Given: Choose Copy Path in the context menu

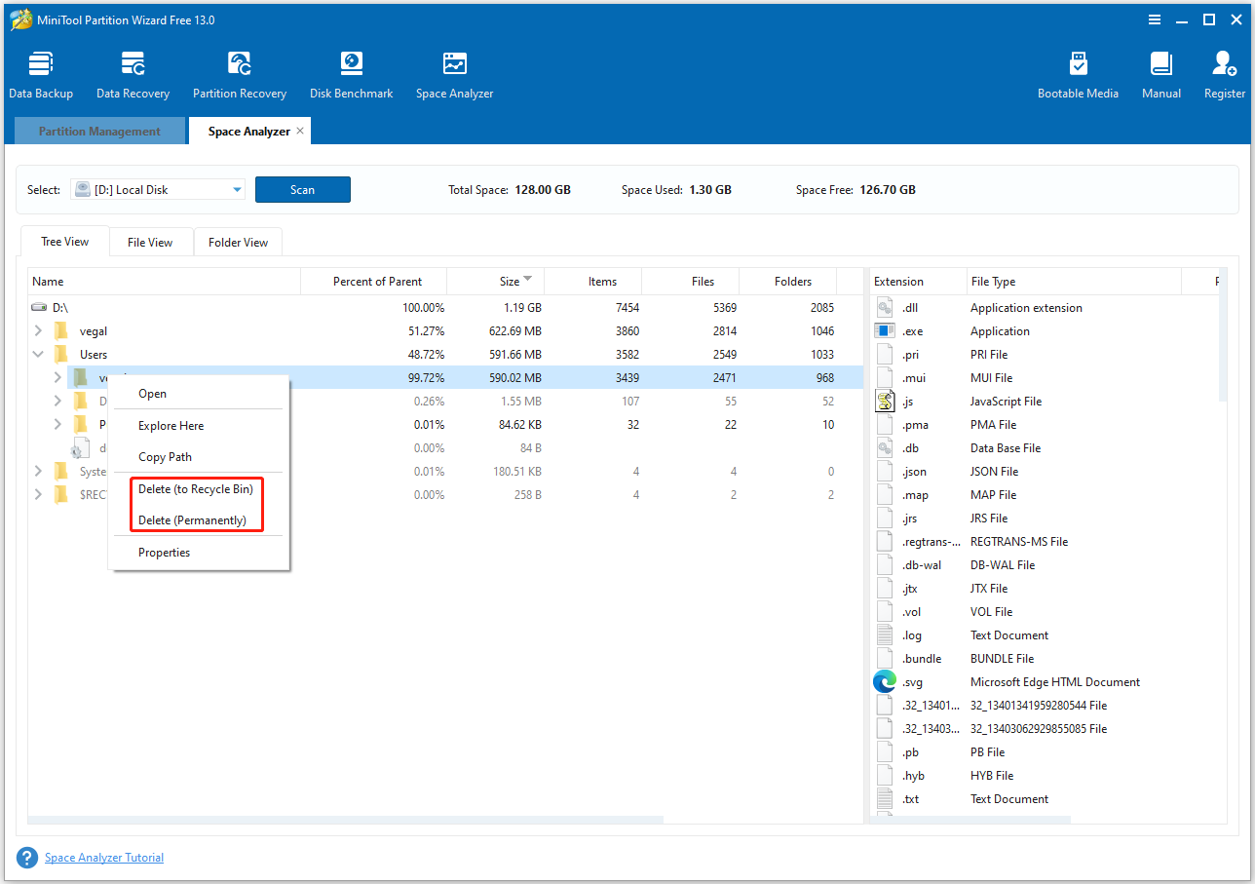Looking at the screenshot, I should tap(164, 456).
